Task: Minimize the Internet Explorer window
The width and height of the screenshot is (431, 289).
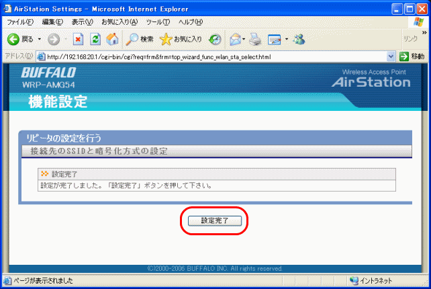Action: pos(397,9)
